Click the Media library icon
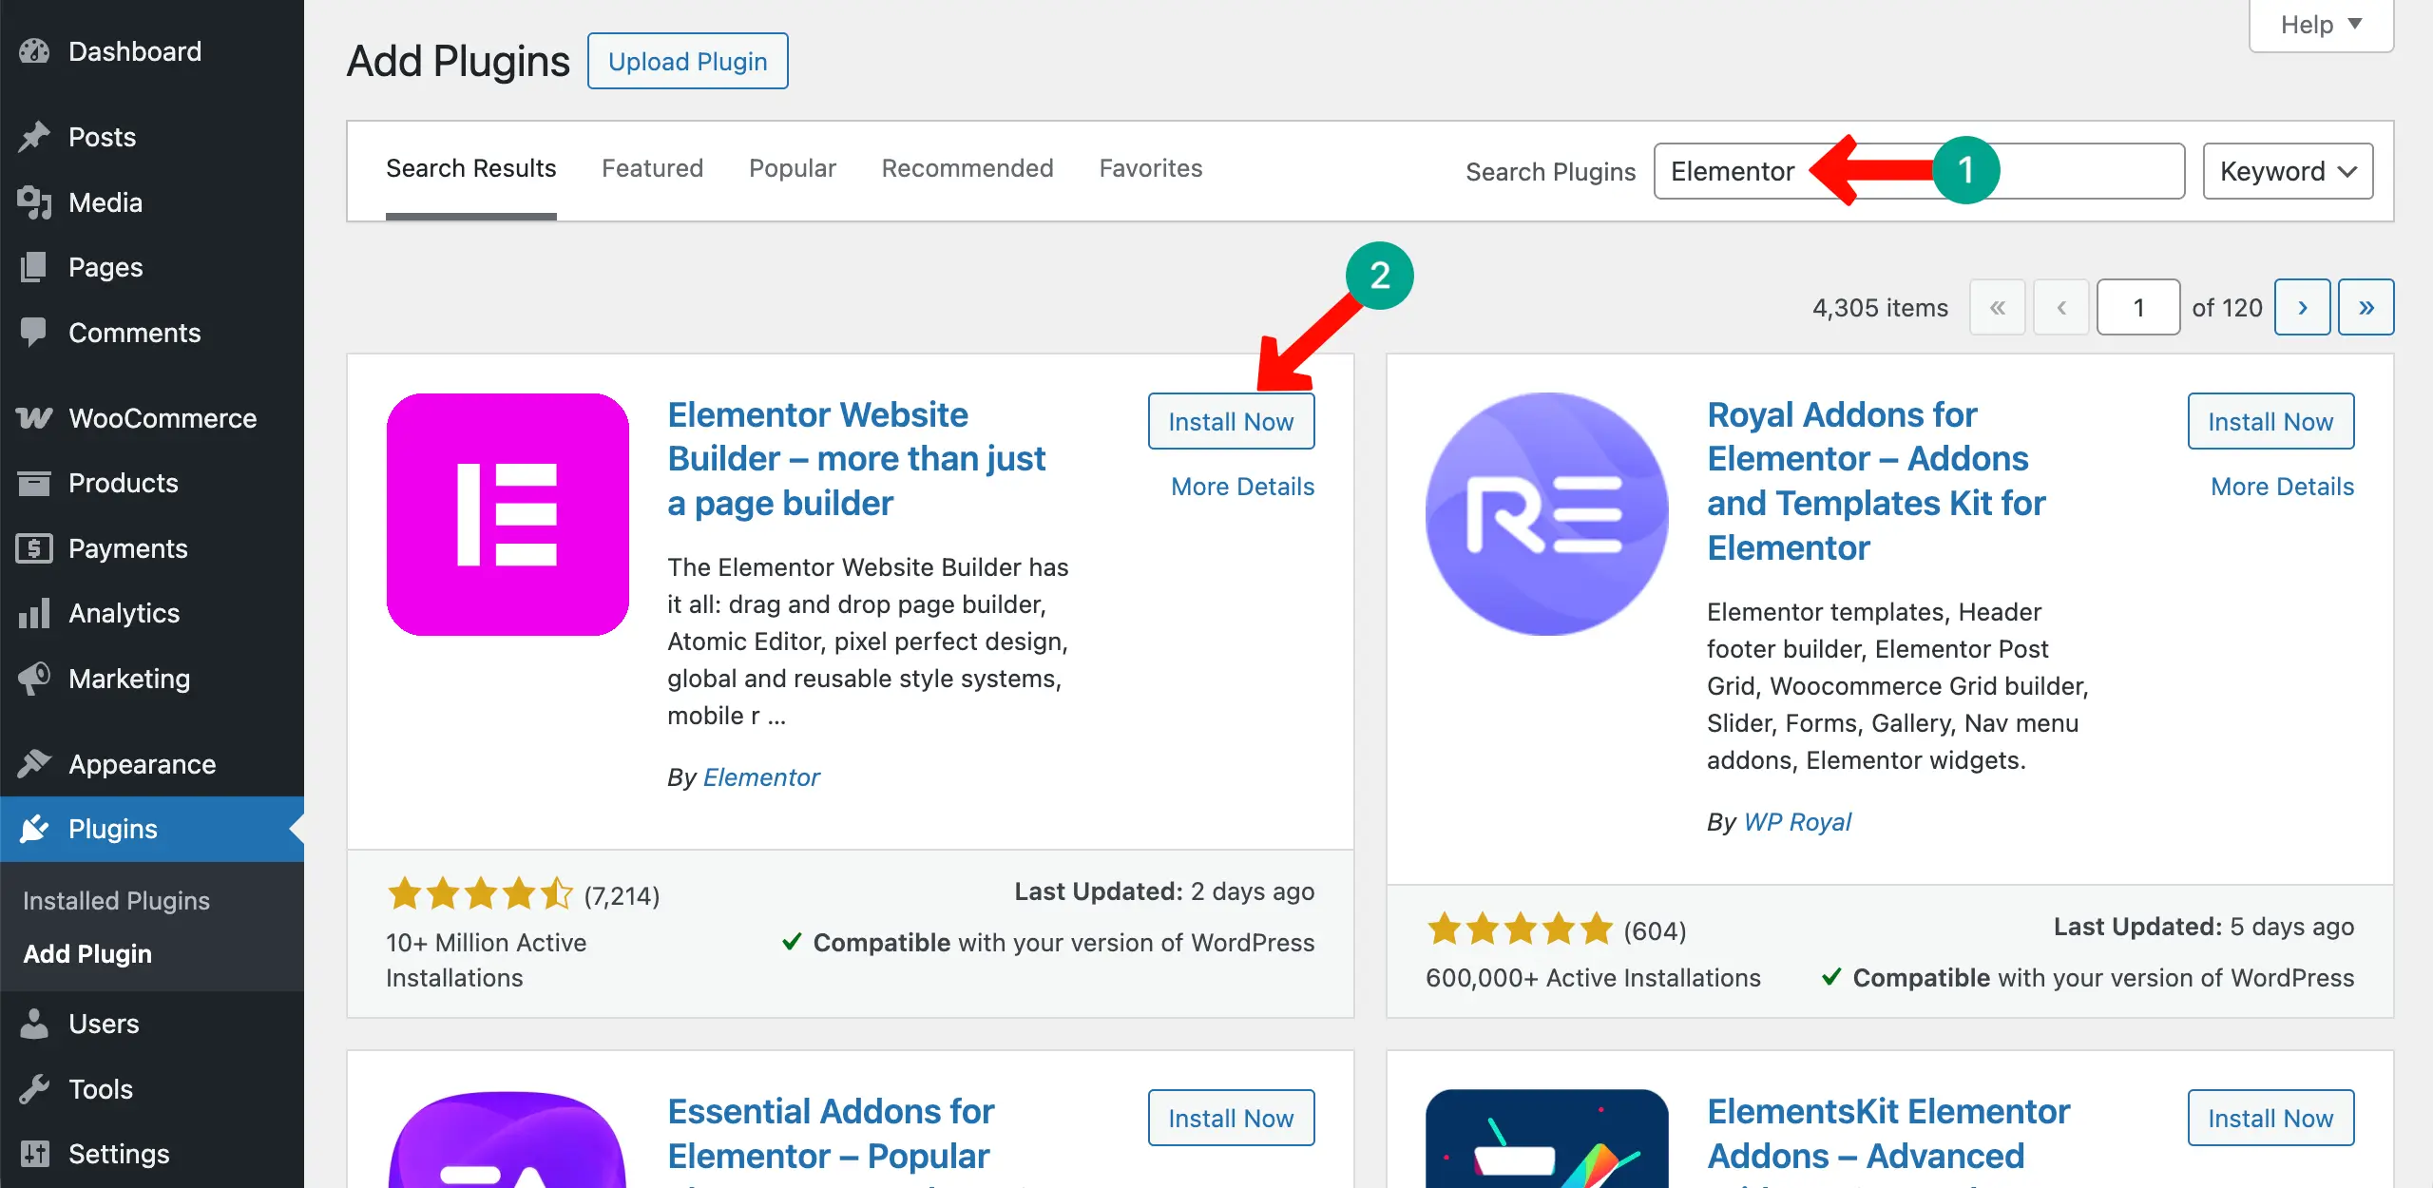The image size is (2433, 1188). coord(34,202)
